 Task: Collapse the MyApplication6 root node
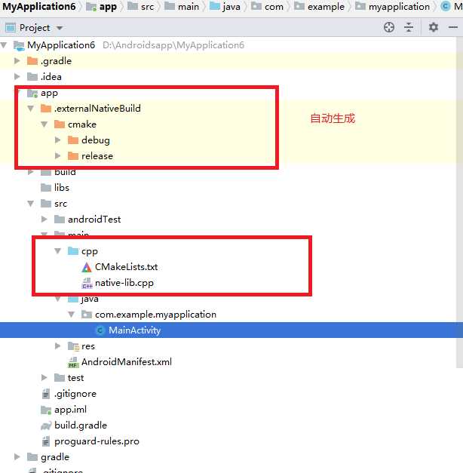(x=4, y=45)
